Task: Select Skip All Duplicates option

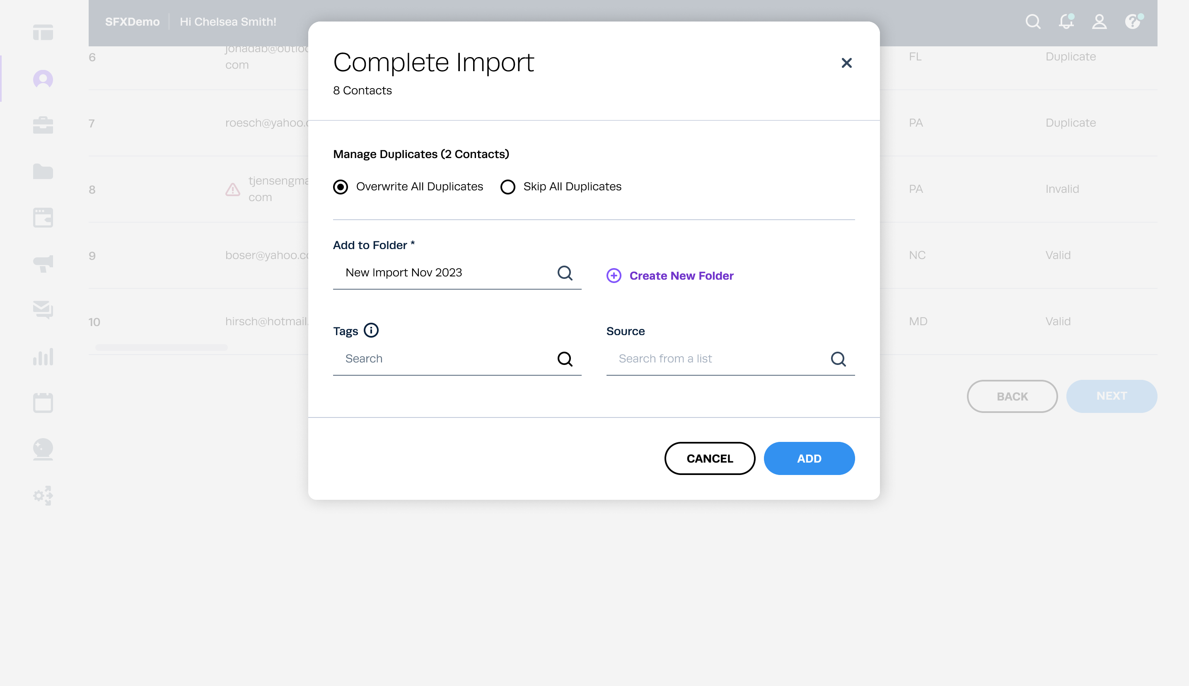Action: (508, 187)
